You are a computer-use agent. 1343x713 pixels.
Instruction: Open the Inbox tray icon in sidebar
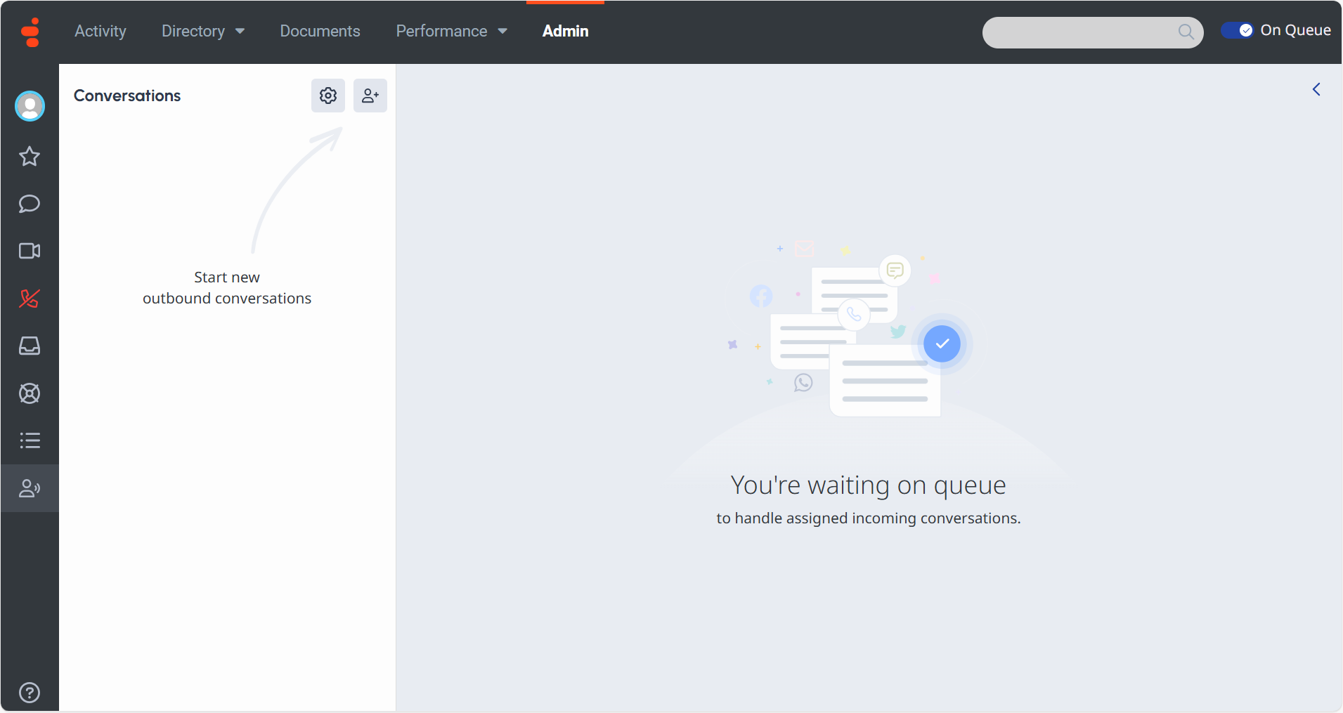coord(30,346)
